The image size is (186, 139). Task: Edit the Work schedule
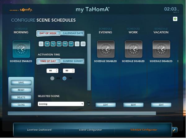[x=133, y=105]
